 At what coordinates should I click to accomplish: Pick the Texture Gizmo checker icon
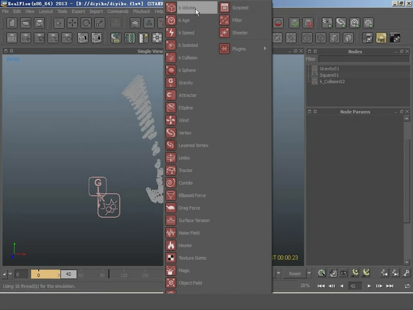171,258
